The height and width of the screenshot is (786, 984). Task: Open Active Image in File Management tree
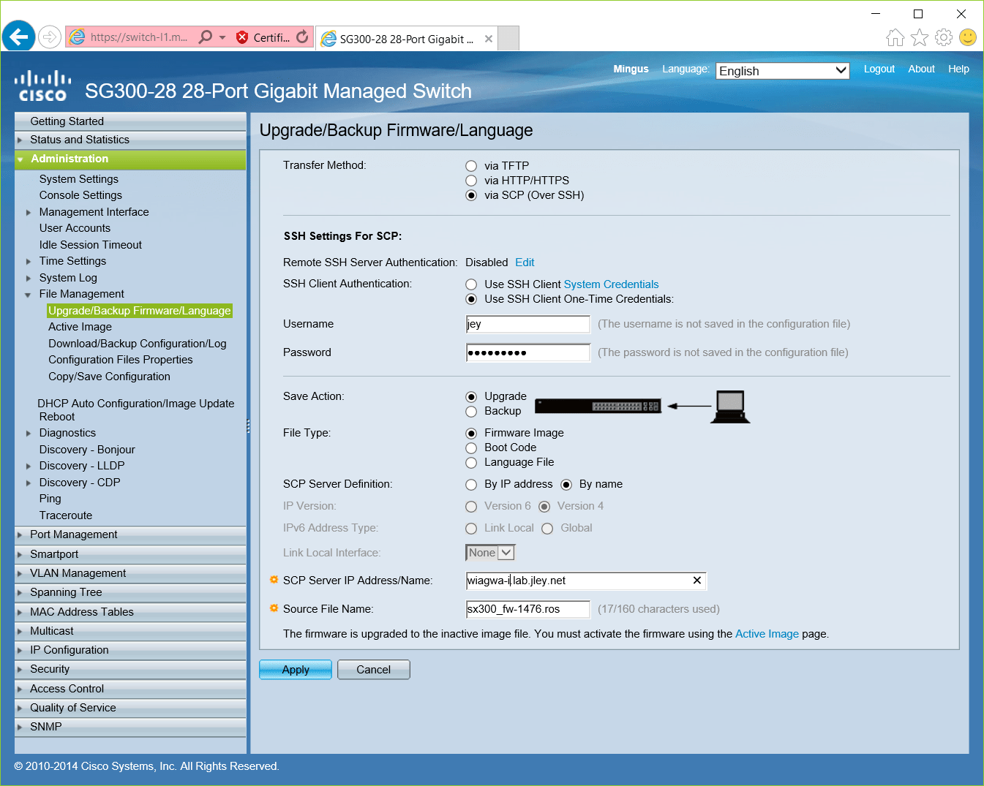point(80,327)
